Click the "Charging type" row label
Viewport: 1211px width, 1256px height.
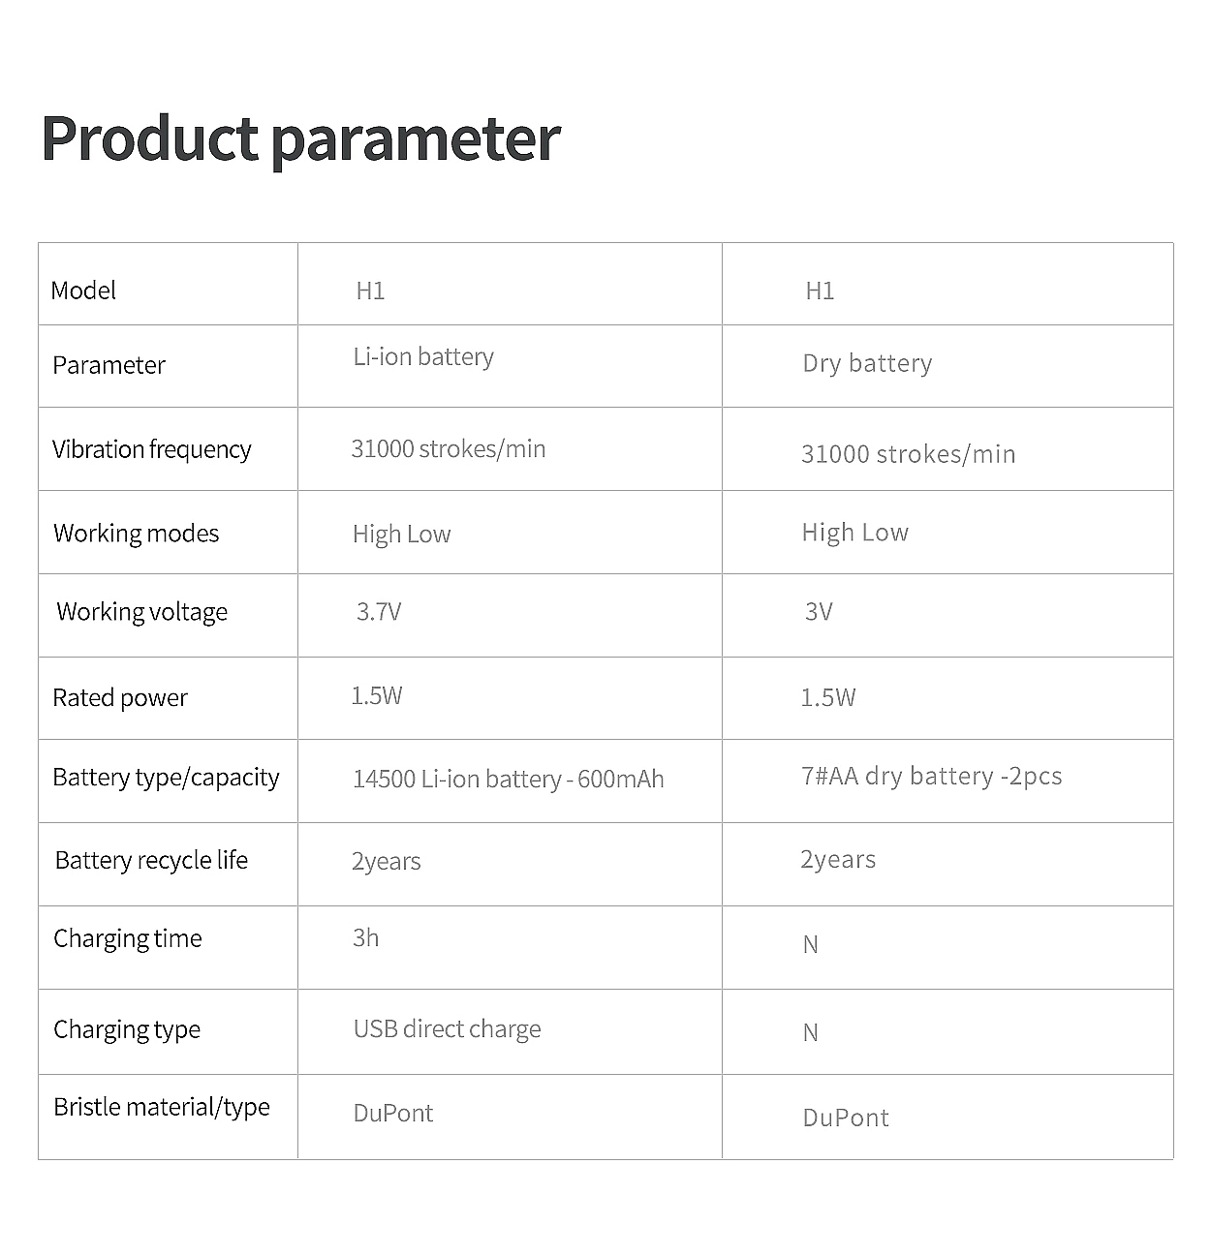[127, 1029]
